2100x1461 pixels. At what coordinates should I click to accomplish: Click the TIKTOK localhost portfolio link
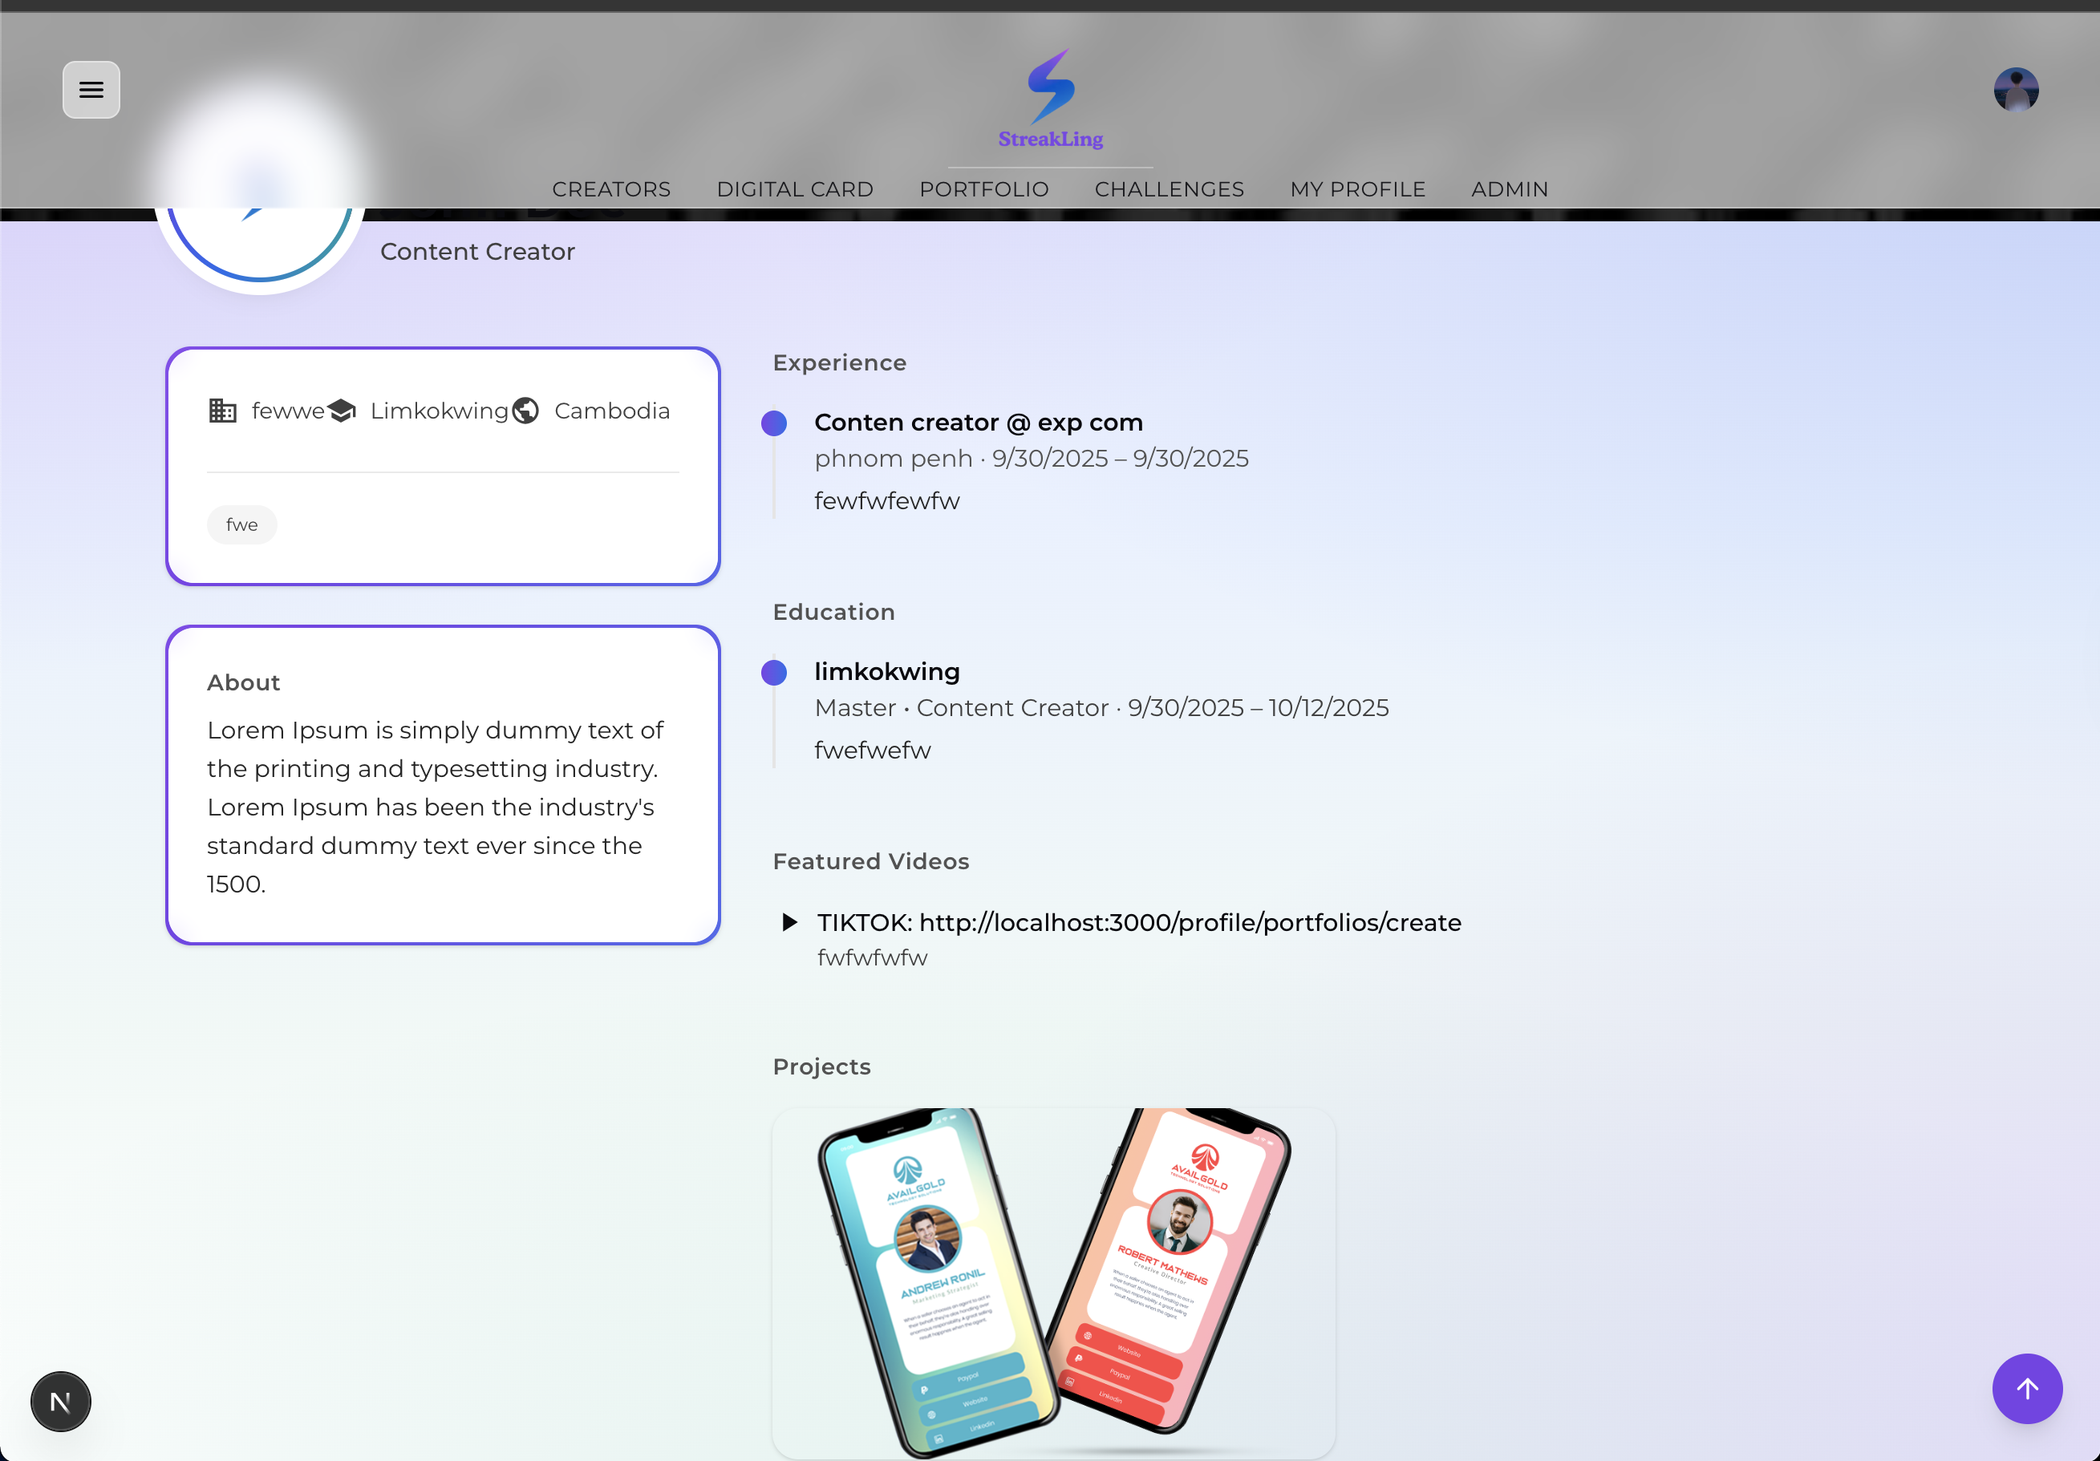tap(1189, 921)
